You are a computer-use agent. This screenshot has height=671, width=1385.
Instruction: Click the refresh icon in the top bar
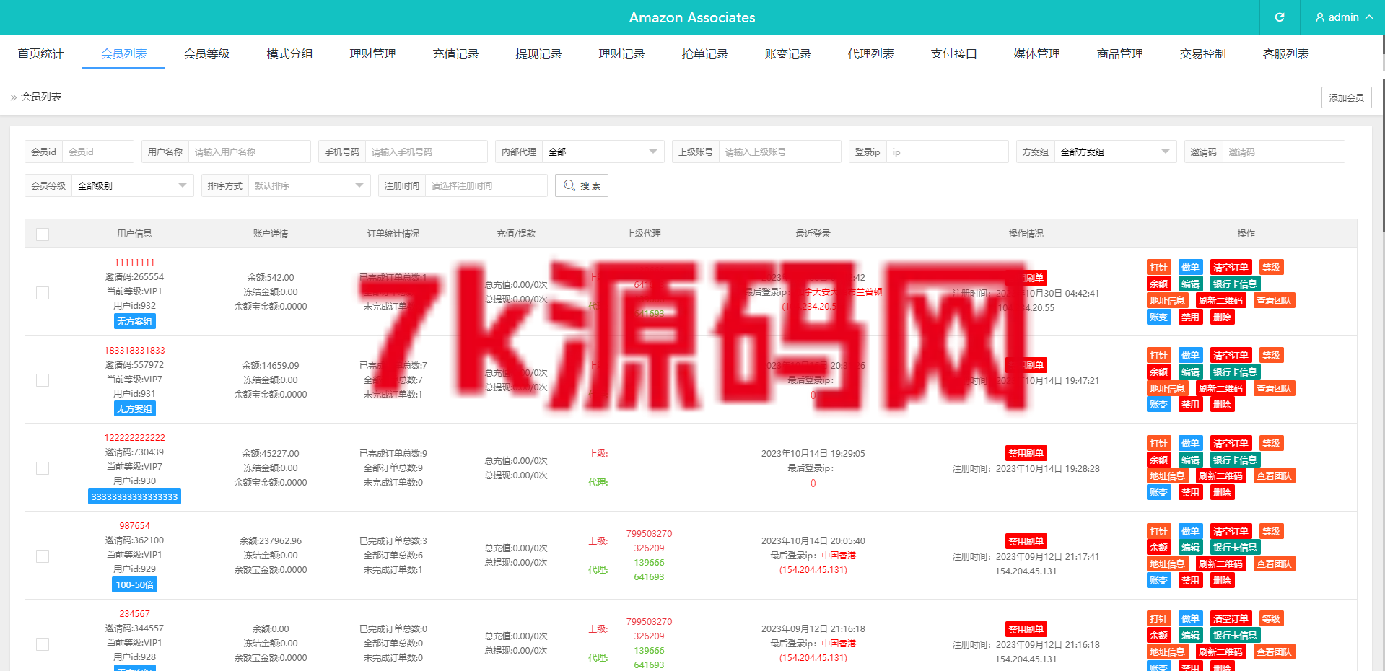coord(1280,17)
